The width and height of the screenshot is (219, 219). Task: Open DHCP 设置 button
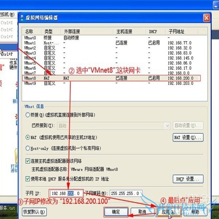point(188,179)
